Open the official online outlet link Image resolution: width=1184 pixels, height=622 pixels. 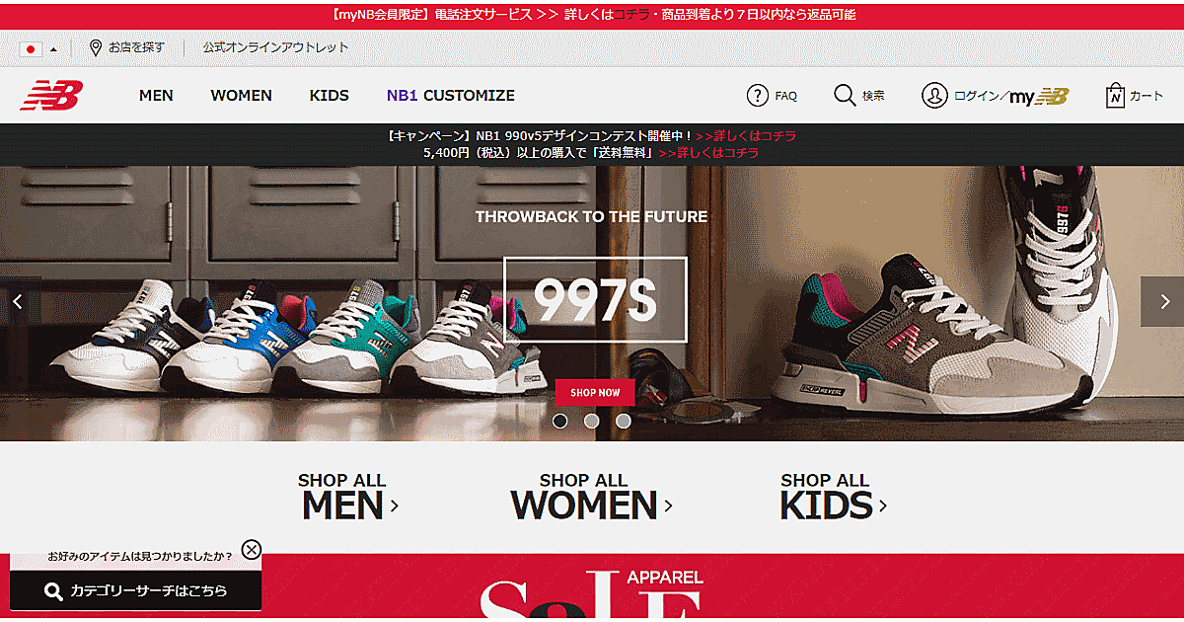[276, 47]
